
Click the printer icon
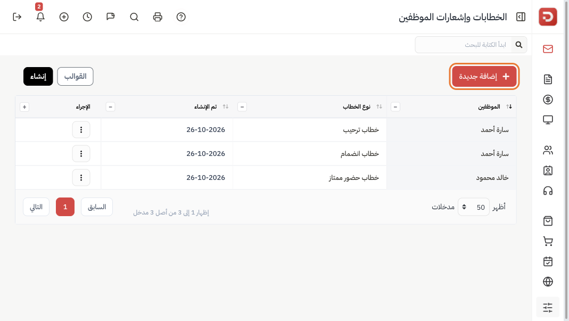(158, 17)
